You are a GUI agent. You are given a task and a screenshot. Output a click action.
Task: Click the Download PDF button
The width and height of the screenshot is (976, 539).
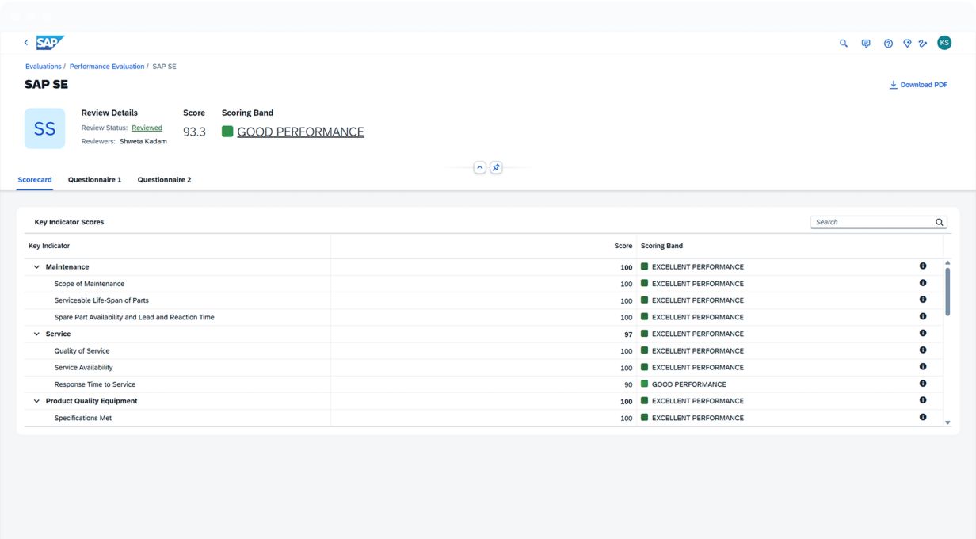coord(918,85)
